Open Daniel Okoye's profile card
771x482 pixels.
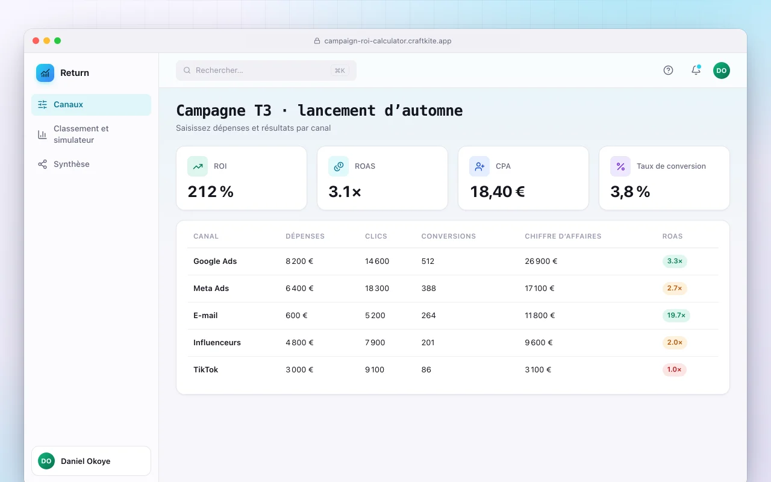(x=91, y=461)
